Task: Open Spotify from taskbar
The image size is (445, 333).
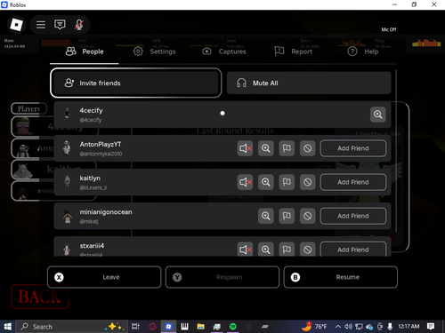Action: coord(233,327)
